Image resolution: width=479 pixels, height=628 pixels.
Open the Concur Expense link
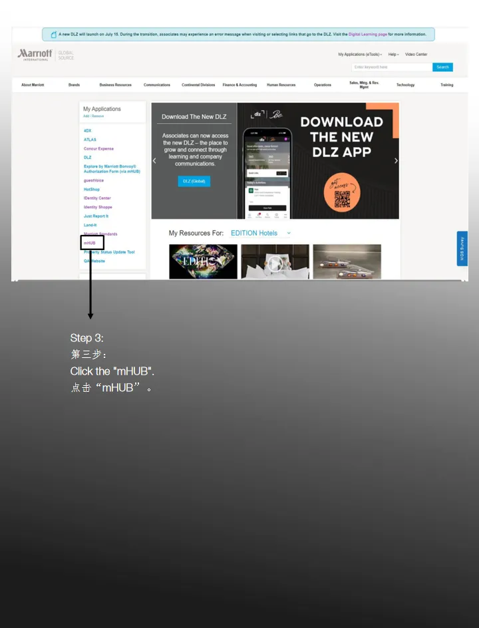[x=98, y=148]
